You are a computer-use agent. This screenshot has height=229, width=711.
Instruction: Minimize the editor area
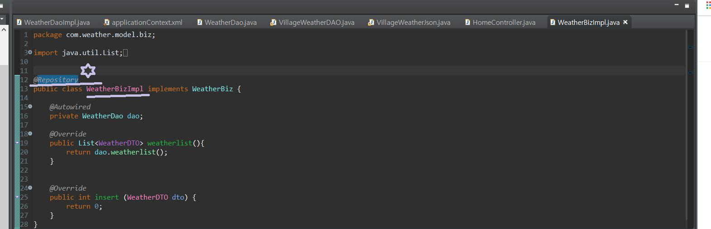[677, 5]
